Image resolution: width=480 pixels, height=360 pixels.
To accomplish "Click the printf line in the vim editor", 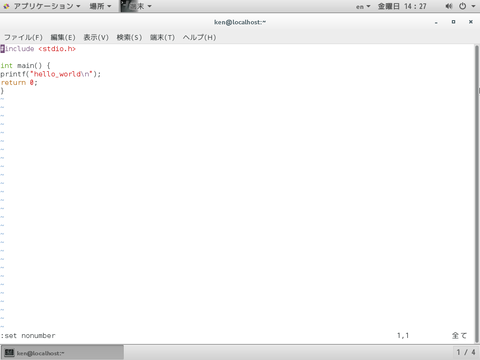I will coord(50,74).
